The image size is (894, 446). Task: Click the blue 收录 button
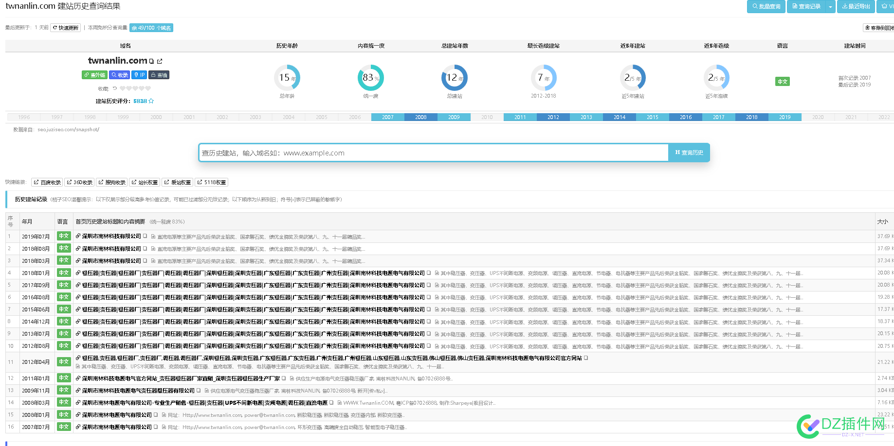(x=120, y=75)
